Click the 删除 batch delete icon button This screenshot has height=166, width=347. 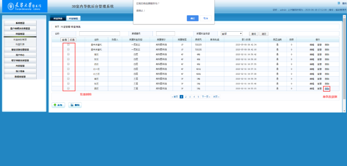[75, 105]
